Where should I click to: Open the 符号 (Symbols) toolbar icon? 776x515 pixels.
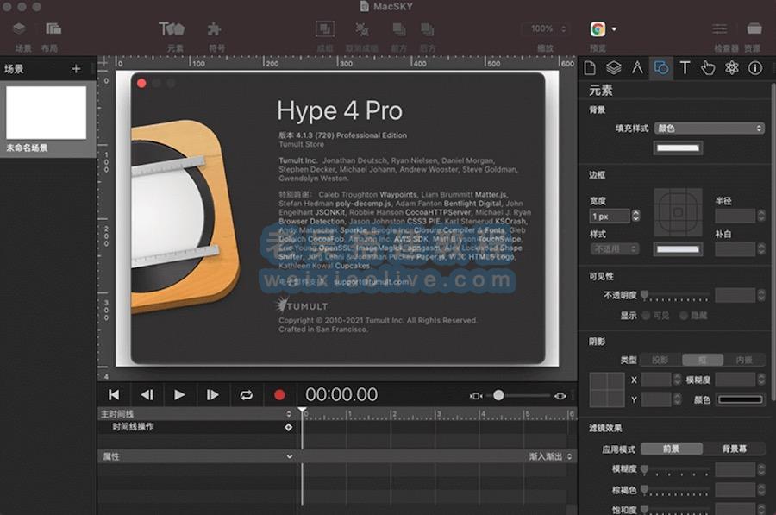pos(213,26)
